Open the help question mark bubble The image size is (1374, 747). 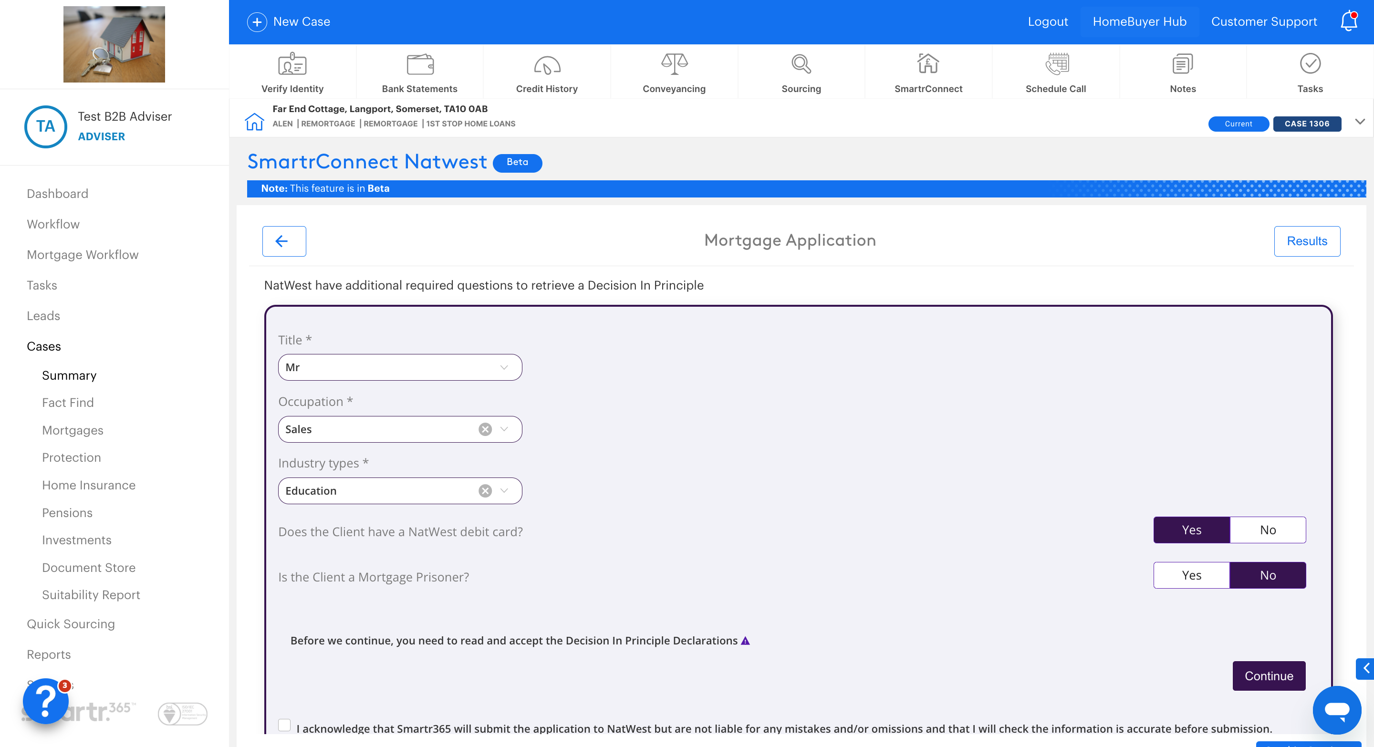(x=46, y=701)
